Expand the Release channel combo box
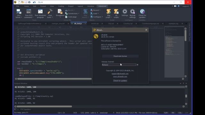Viewport: 205px width, 115px height. (x=137, y=65)
